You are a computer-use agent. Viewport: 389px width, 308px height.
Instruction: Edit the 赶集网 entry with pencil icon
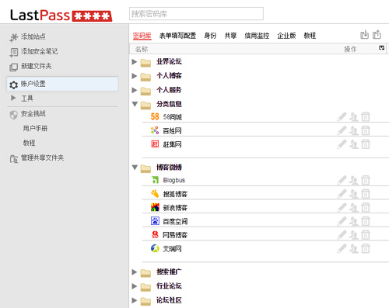point(342,144)
